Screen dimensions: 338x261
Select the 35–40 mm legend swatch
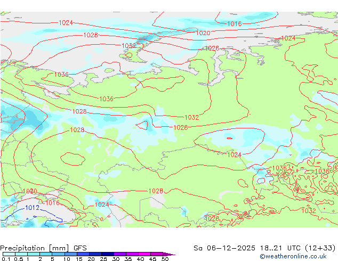tap(132, 254)
